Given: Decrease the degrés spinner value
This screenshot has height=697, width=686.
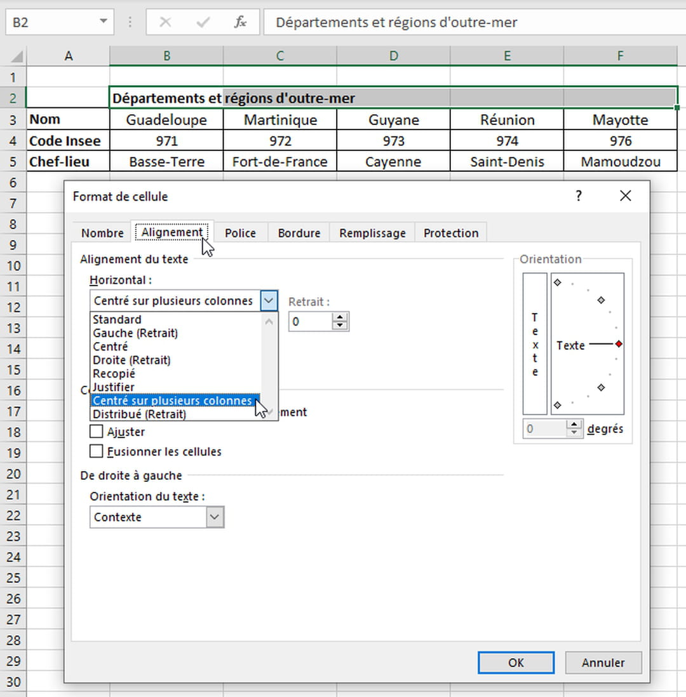Looking at the screenshot, I should (x=574, y=433).
